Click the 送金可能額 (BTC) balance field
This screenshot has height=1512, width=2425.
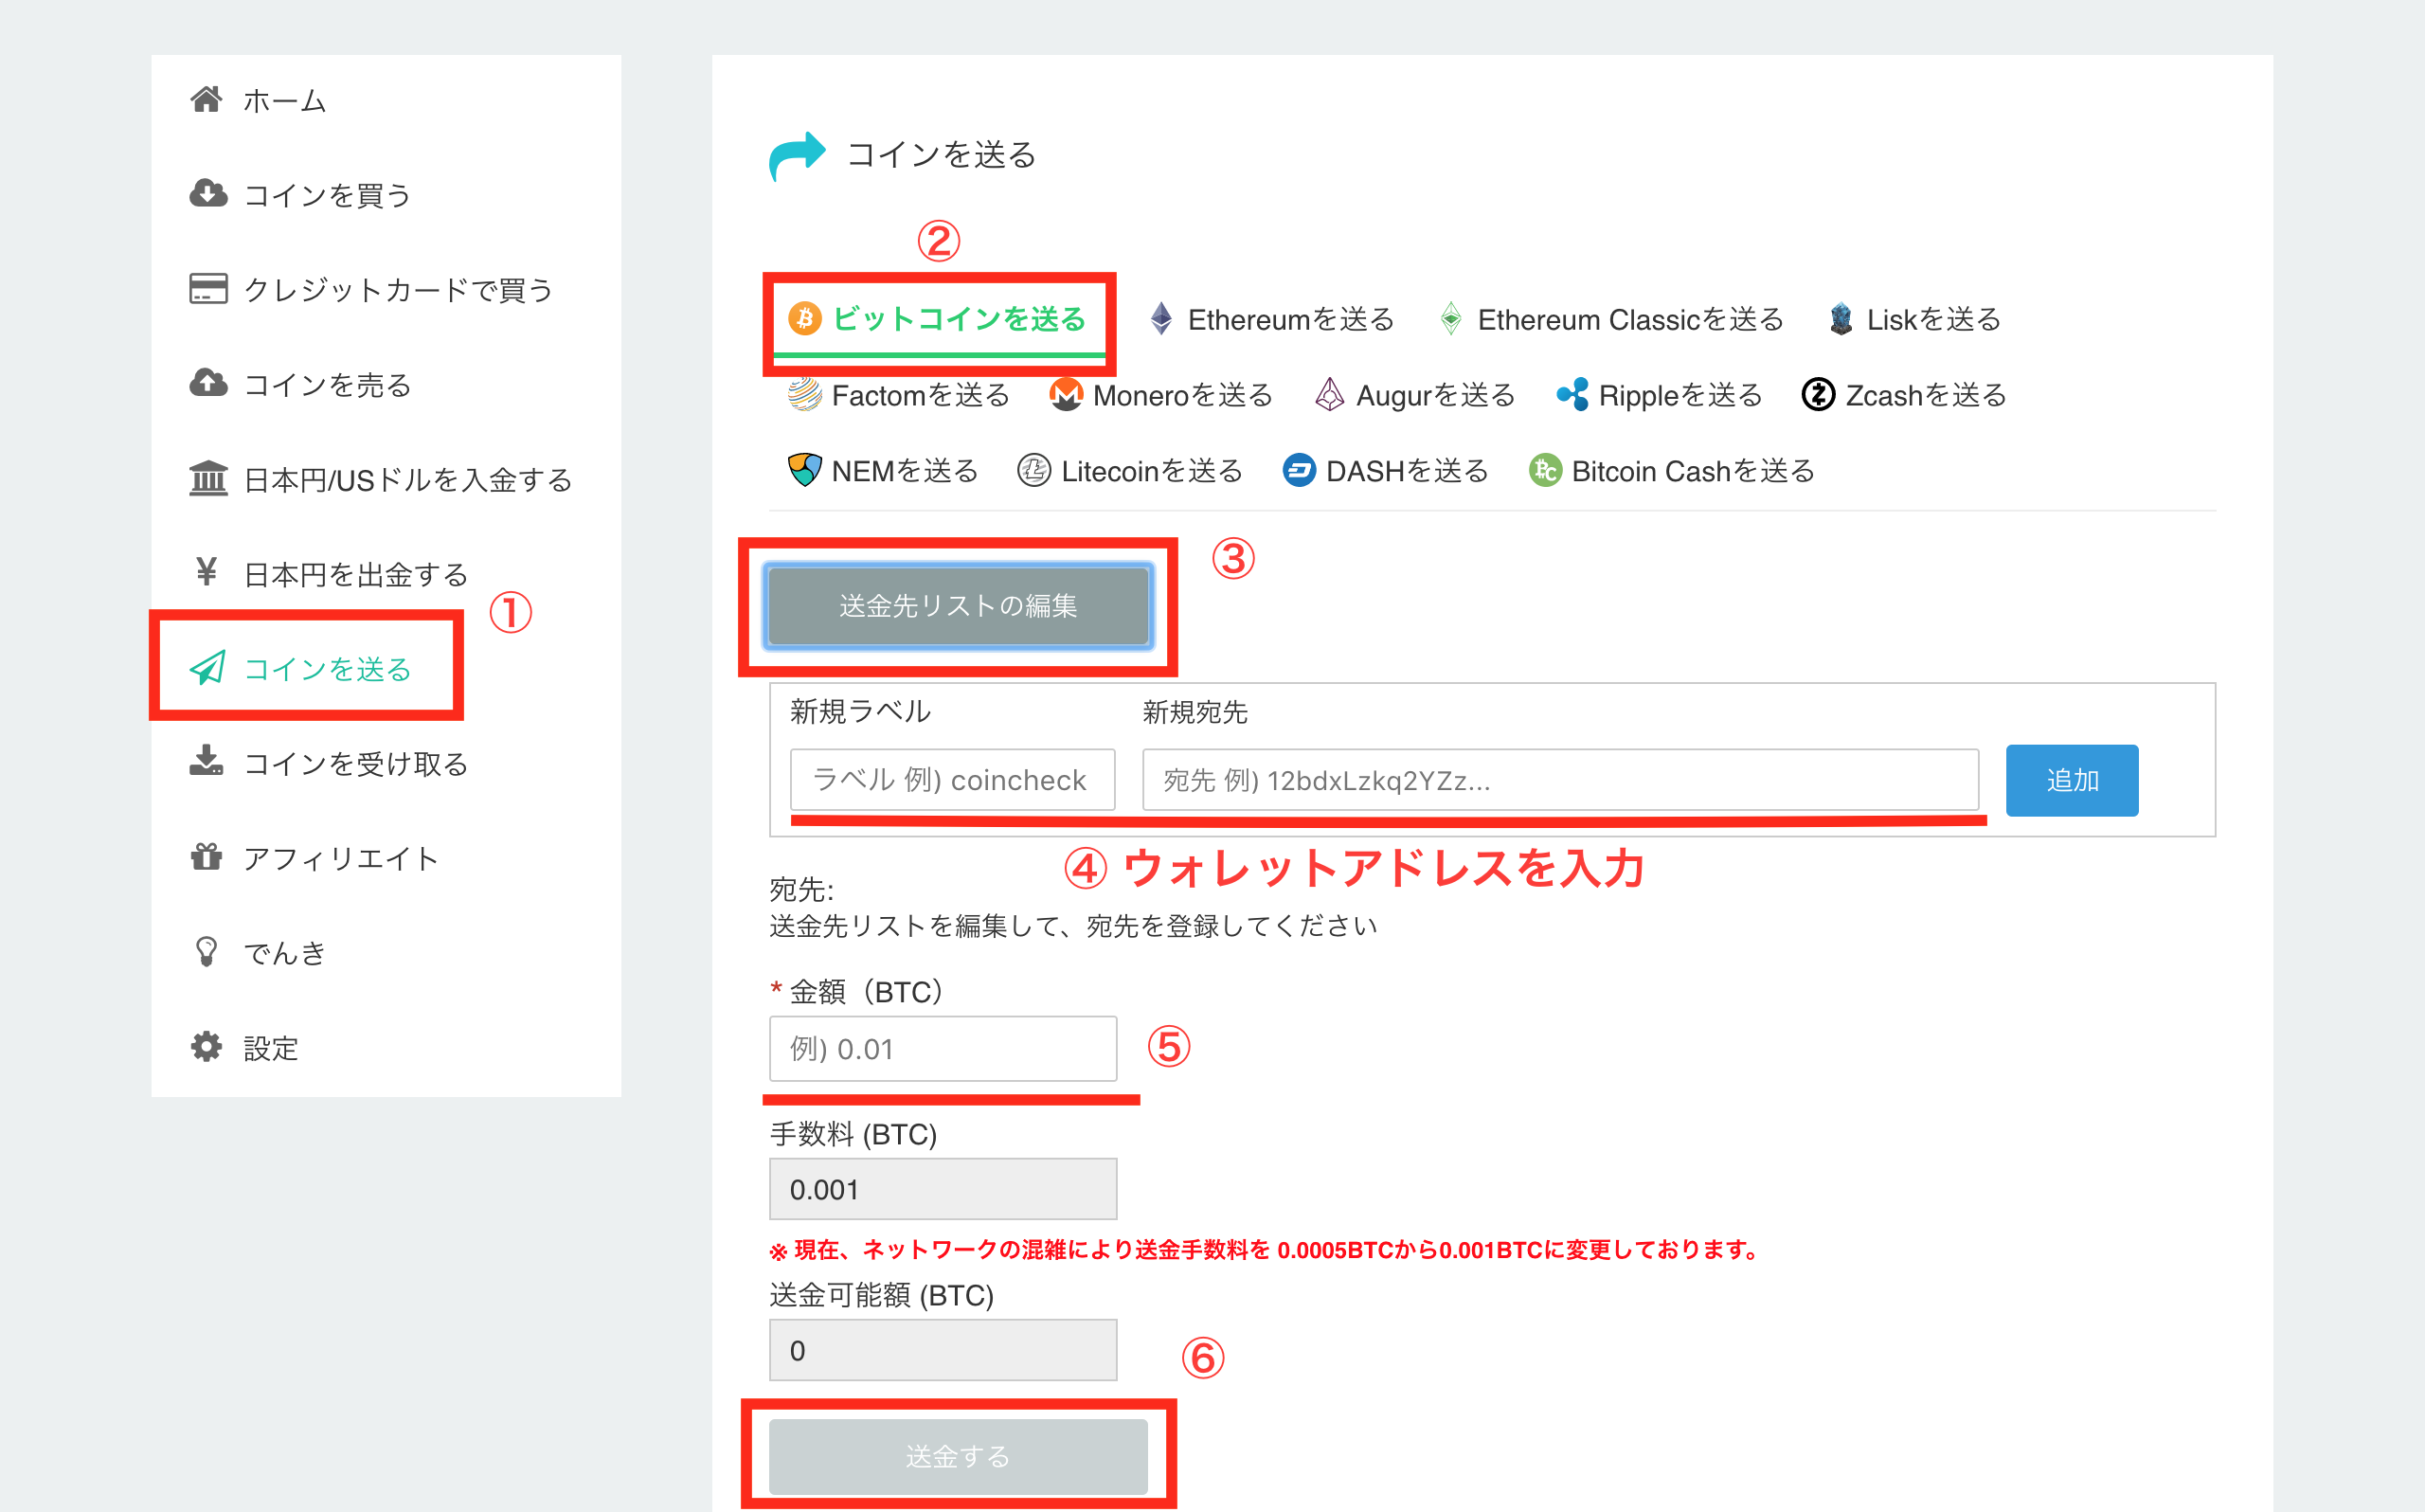pos(943,1350)
